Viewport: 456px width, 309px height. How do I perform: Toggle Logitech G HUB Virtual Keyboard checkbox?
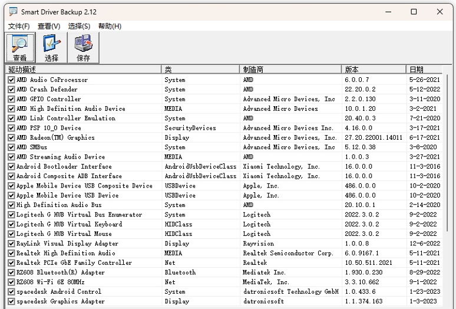(x=11, y=224)
